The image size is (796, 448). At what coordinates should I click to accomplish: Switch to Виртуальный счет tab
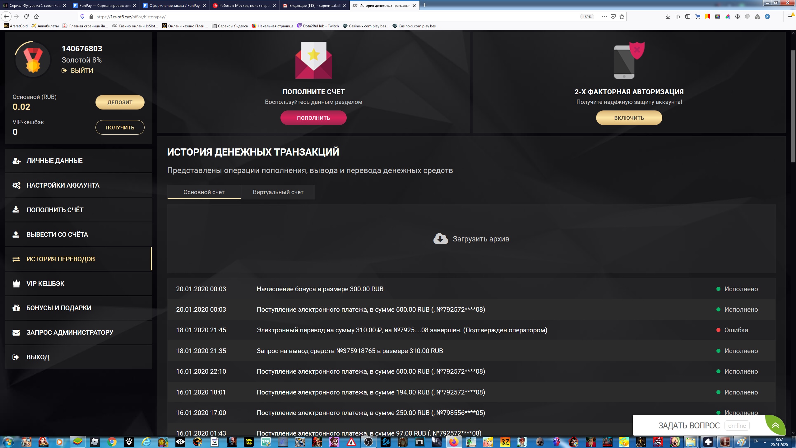click(278, 192)
